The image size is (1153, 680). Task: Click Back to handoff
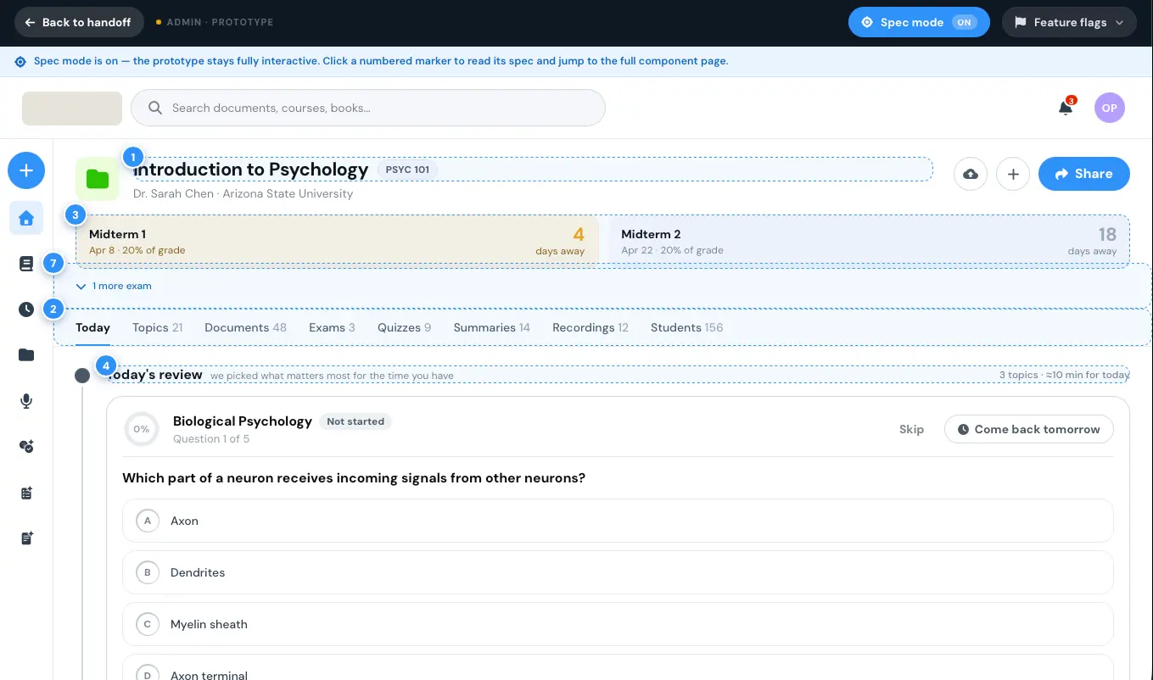point(78,22)
